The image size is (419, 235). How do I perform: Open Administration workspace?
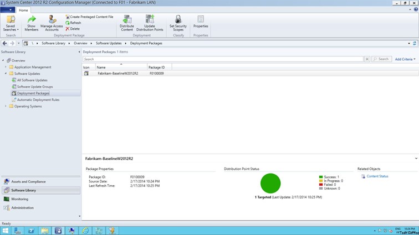(x=40, y=208)
